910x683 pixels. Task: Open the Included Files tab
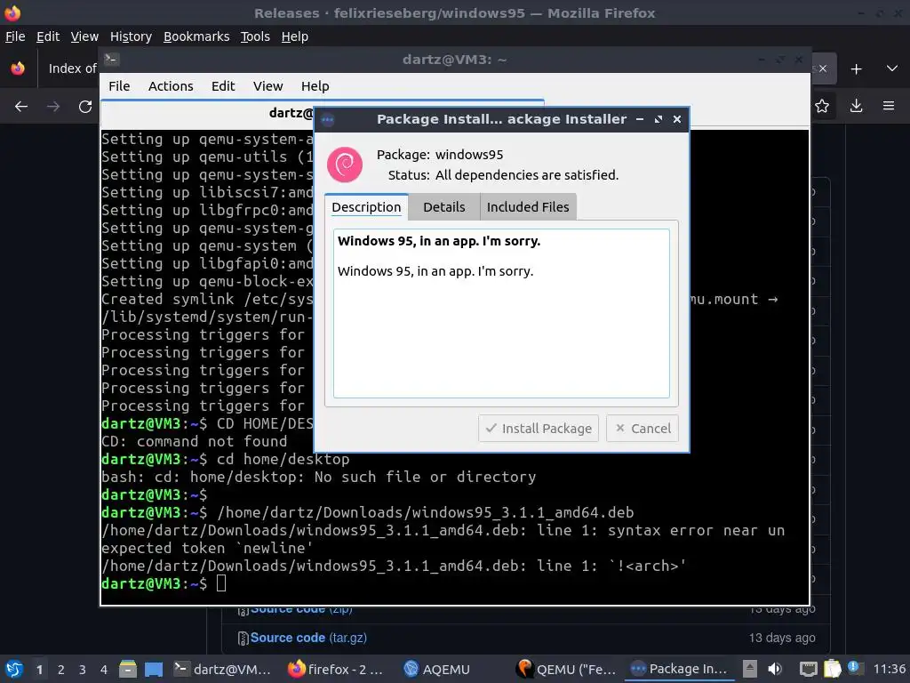point(528,207)
